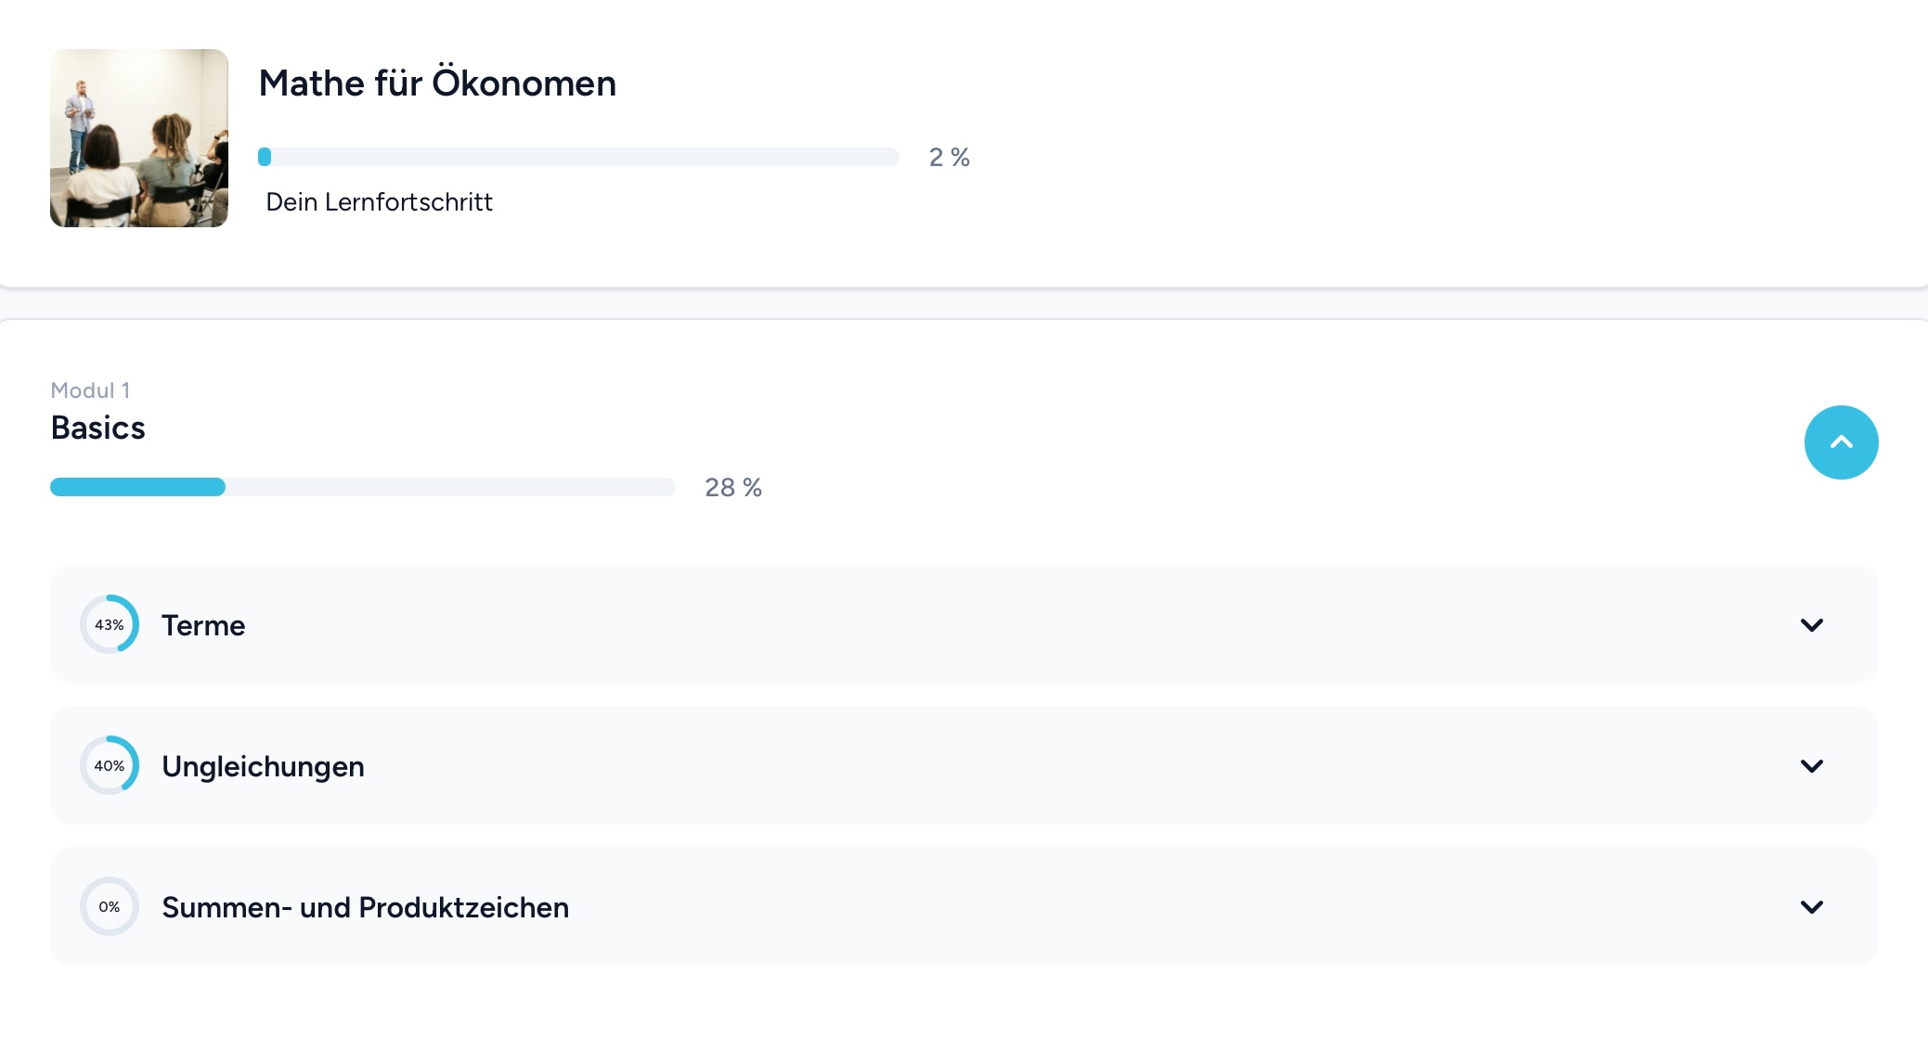Select the Summen- und Produktzeichen chapter label
1928x1063 pixels.
(365, 908)
